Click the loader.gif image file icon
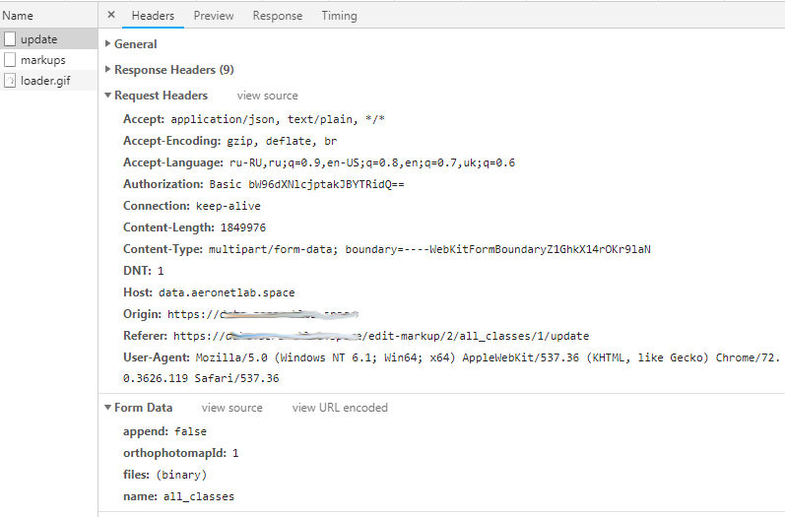 point(10,81)
